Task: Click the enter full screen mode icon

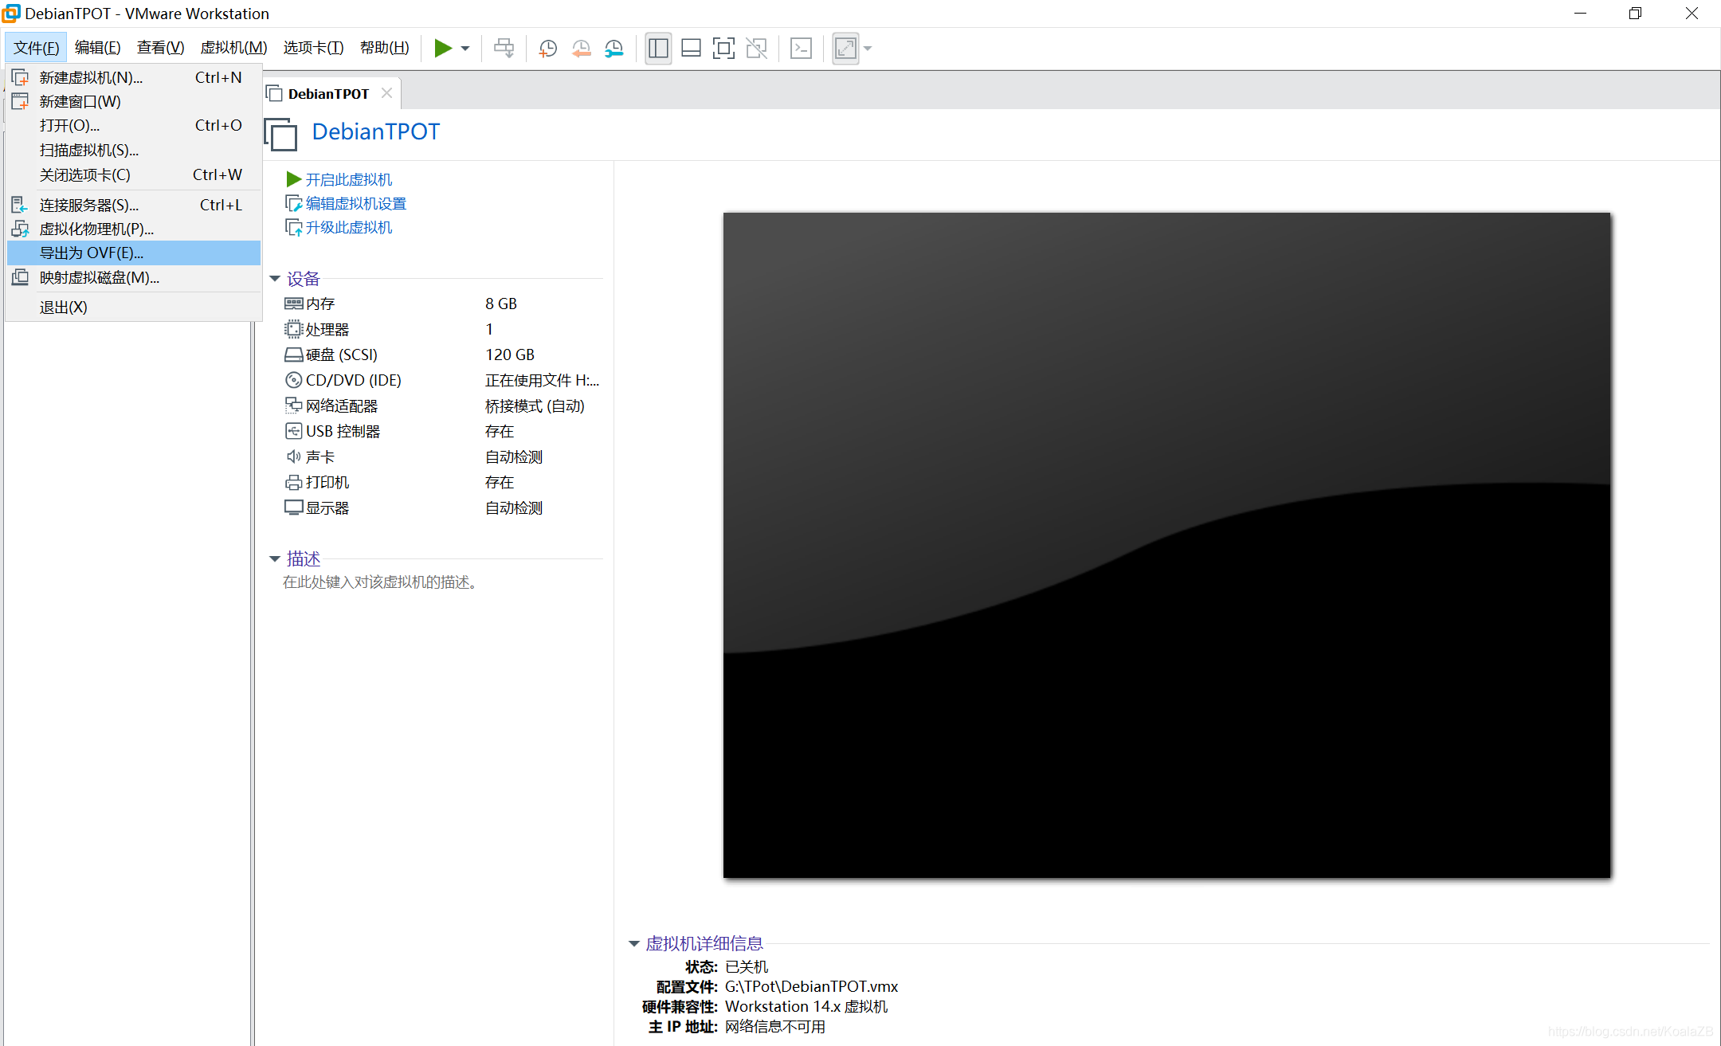Action: coord(723,49)
